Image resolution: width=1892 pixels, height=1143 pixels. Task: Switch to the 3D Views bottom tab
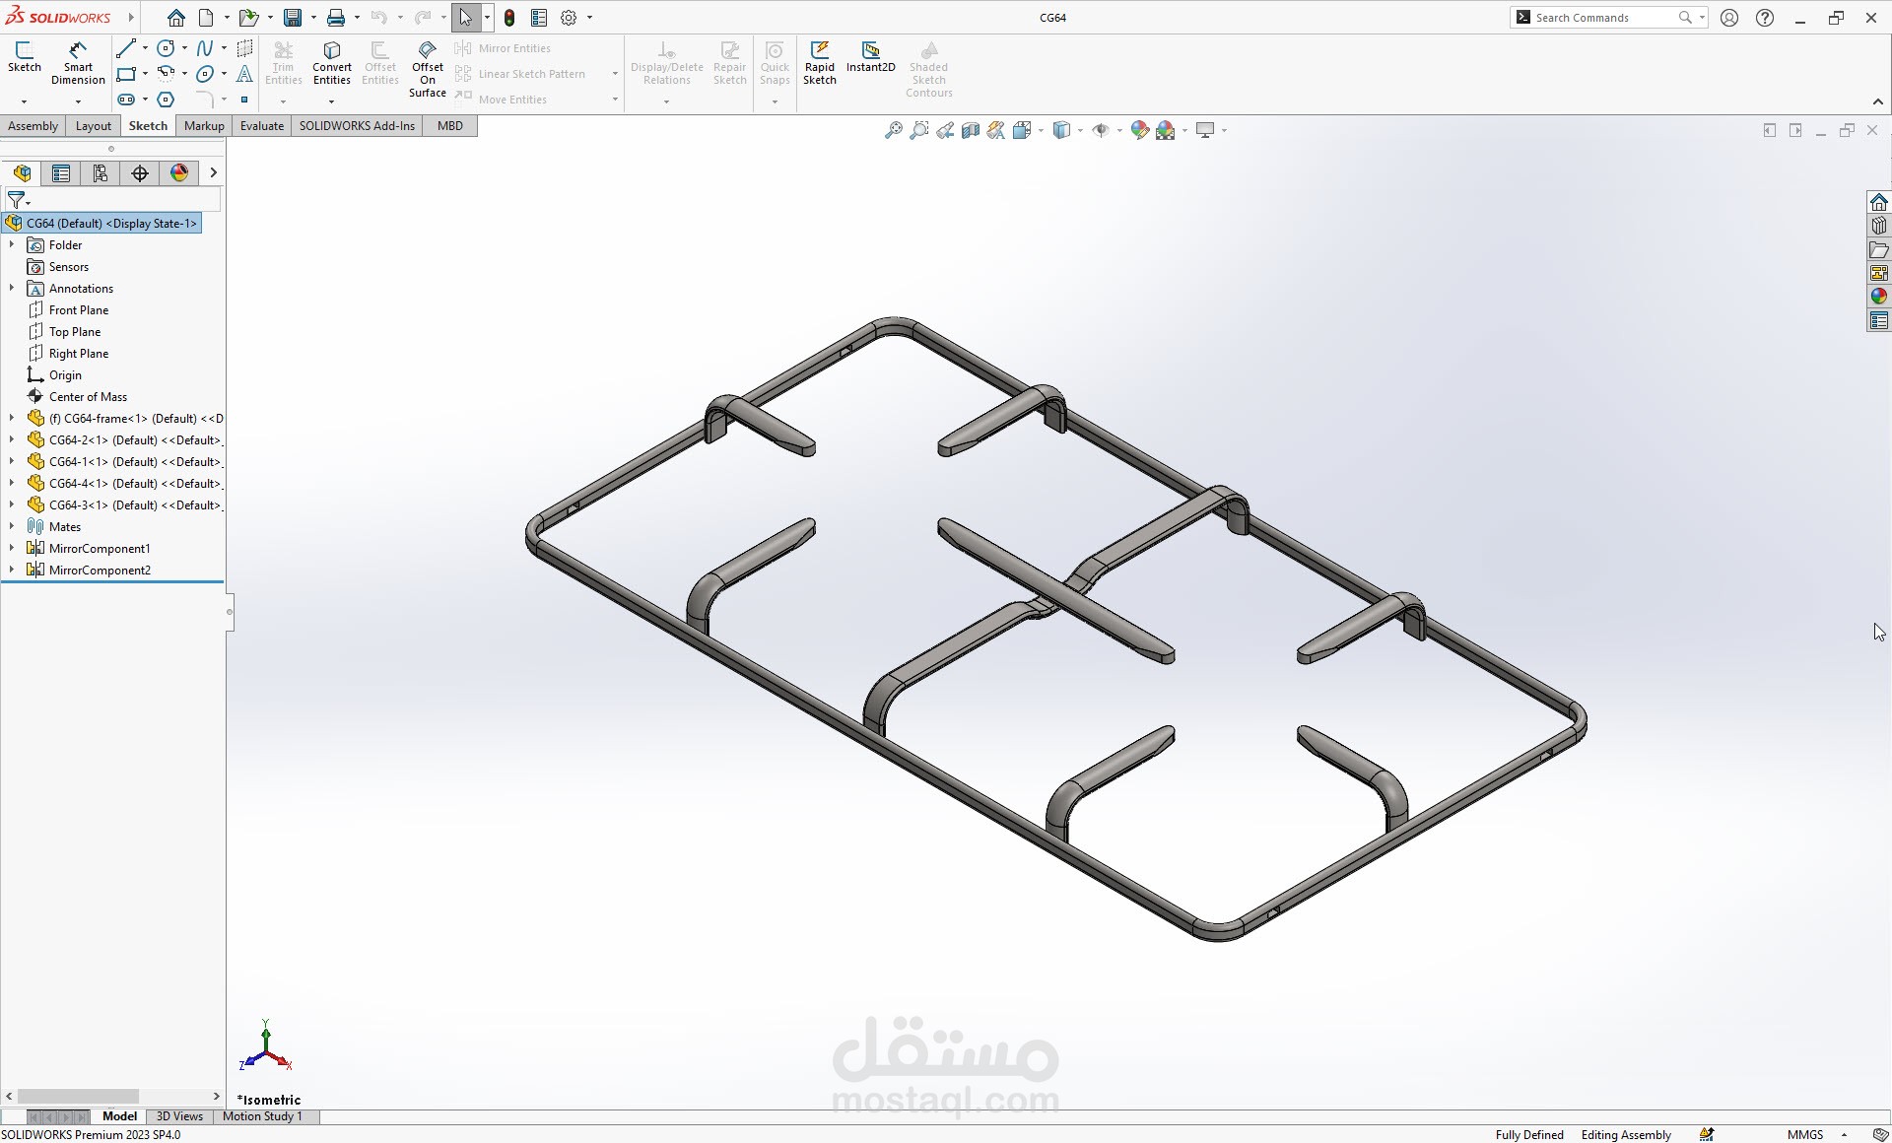[179, 1116]
